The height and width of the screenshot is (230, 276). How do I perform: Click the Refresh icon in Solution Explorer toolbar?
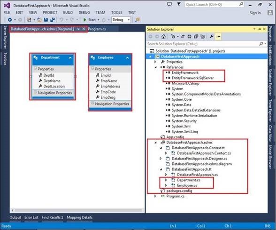pos(190,37)
